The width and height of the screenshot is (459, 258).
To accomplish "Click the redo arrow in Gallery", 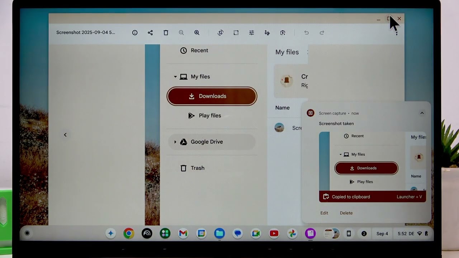I will click(322, 33).
